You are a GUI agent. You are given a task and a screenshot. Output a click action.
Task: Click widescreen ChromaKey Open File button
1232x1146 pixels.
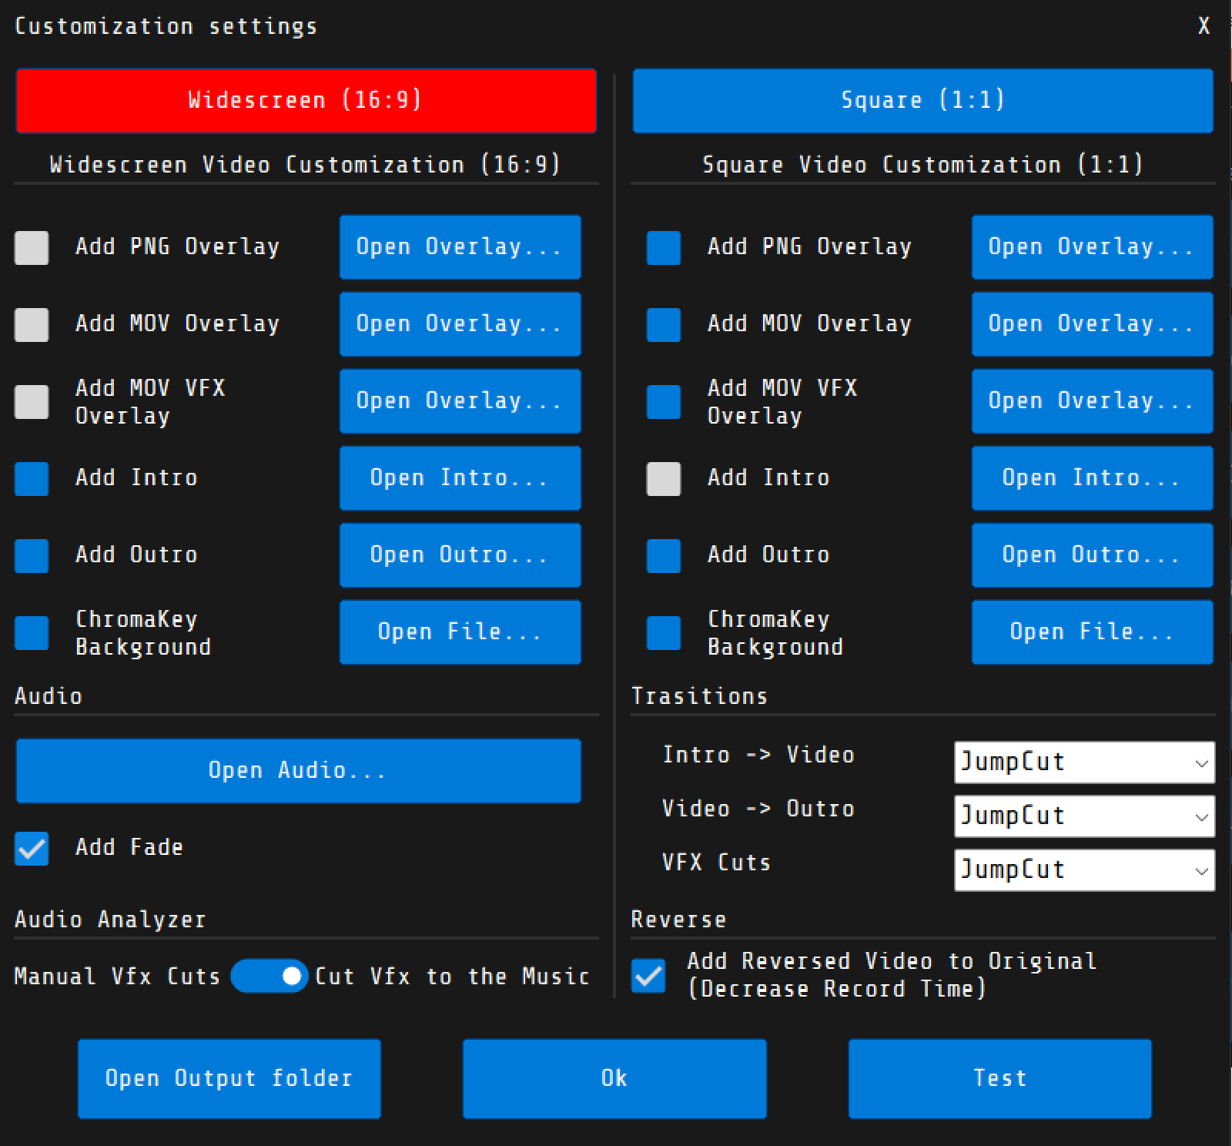point(460,632)
